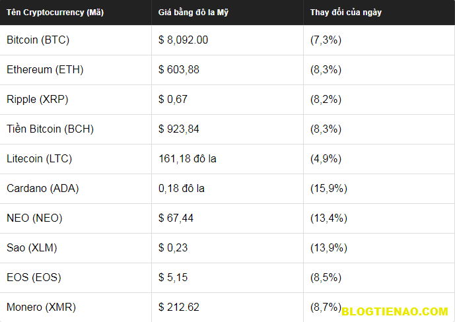Select the Tiền Bitcoin (BCH) cell
Viewport: 455px width, 322px height.
(x=50, y=129)
